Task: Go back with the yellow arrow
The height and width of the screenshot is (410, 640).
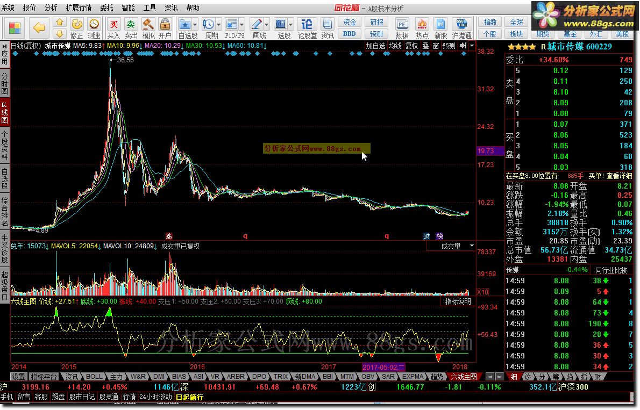Action: pos(39,28)
